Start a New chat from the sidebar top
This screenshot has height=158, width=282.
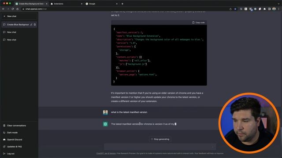pos(19,16)
